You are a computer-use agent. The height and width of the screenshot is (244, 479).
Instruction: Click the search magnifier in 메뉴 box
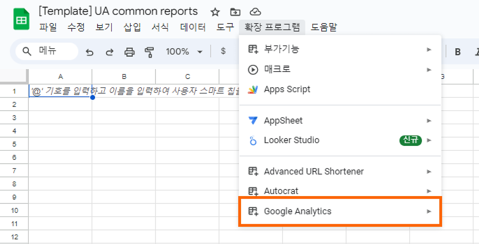tap(27, 51)
